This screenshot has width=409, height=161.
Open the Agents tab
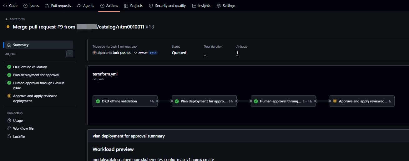pos(86,6)
